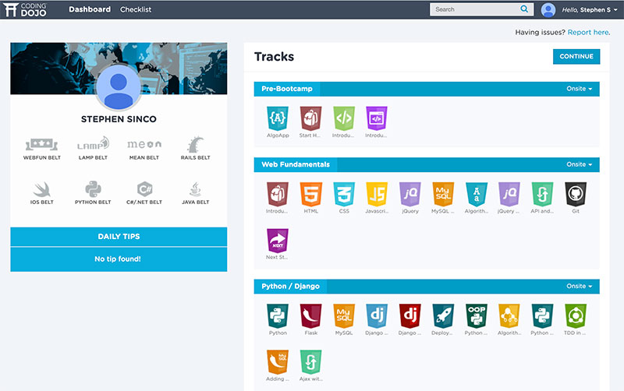
Task: Open the Javascri... course
Action: (x=377, y=194)
